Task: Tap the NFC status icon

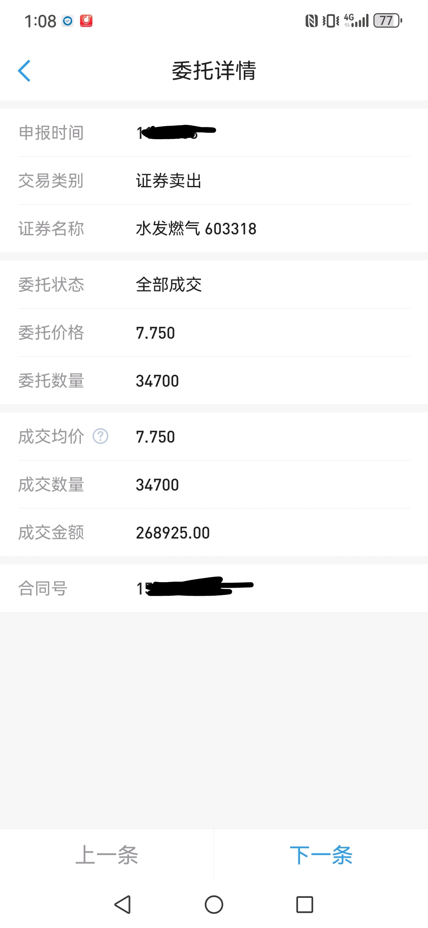Action: pos(311,21)
